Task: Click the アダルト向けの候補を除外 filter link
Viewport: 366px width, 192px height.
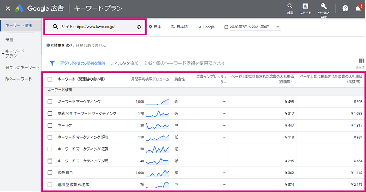Action: click(83, 63)
